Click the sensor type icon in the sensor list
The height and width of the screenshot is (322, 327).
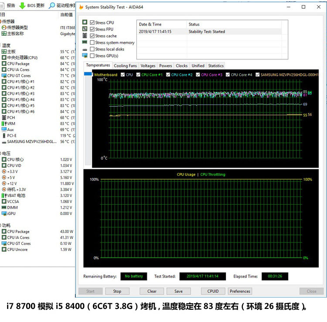point(4,27)
